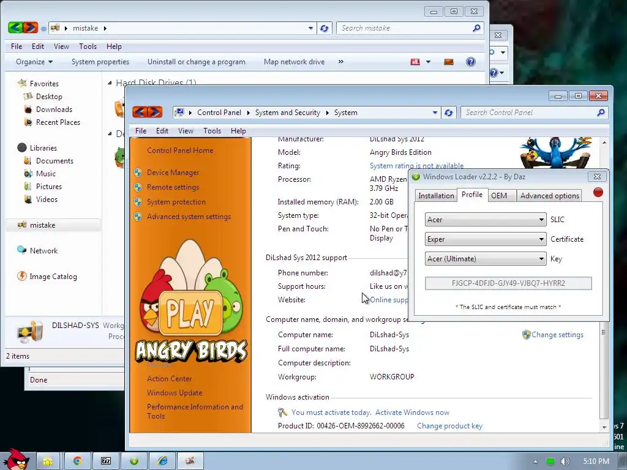Open the Organize dropdown menu

(34, 62)
